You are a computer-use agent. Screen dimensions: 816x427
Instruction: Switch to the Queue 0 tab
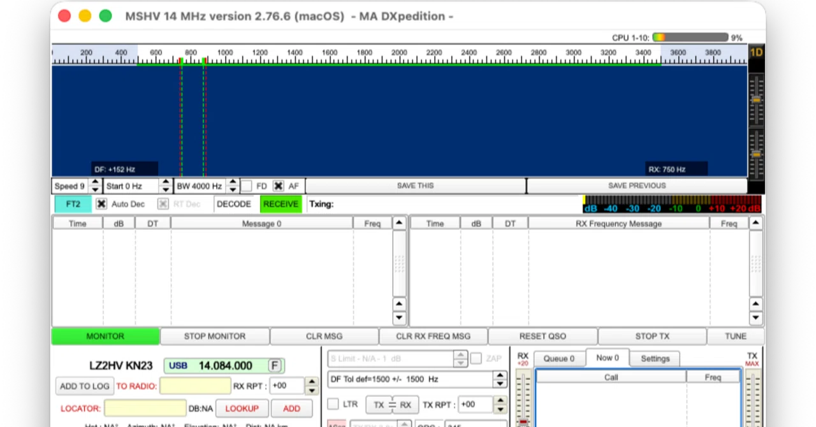pos(558,359)
